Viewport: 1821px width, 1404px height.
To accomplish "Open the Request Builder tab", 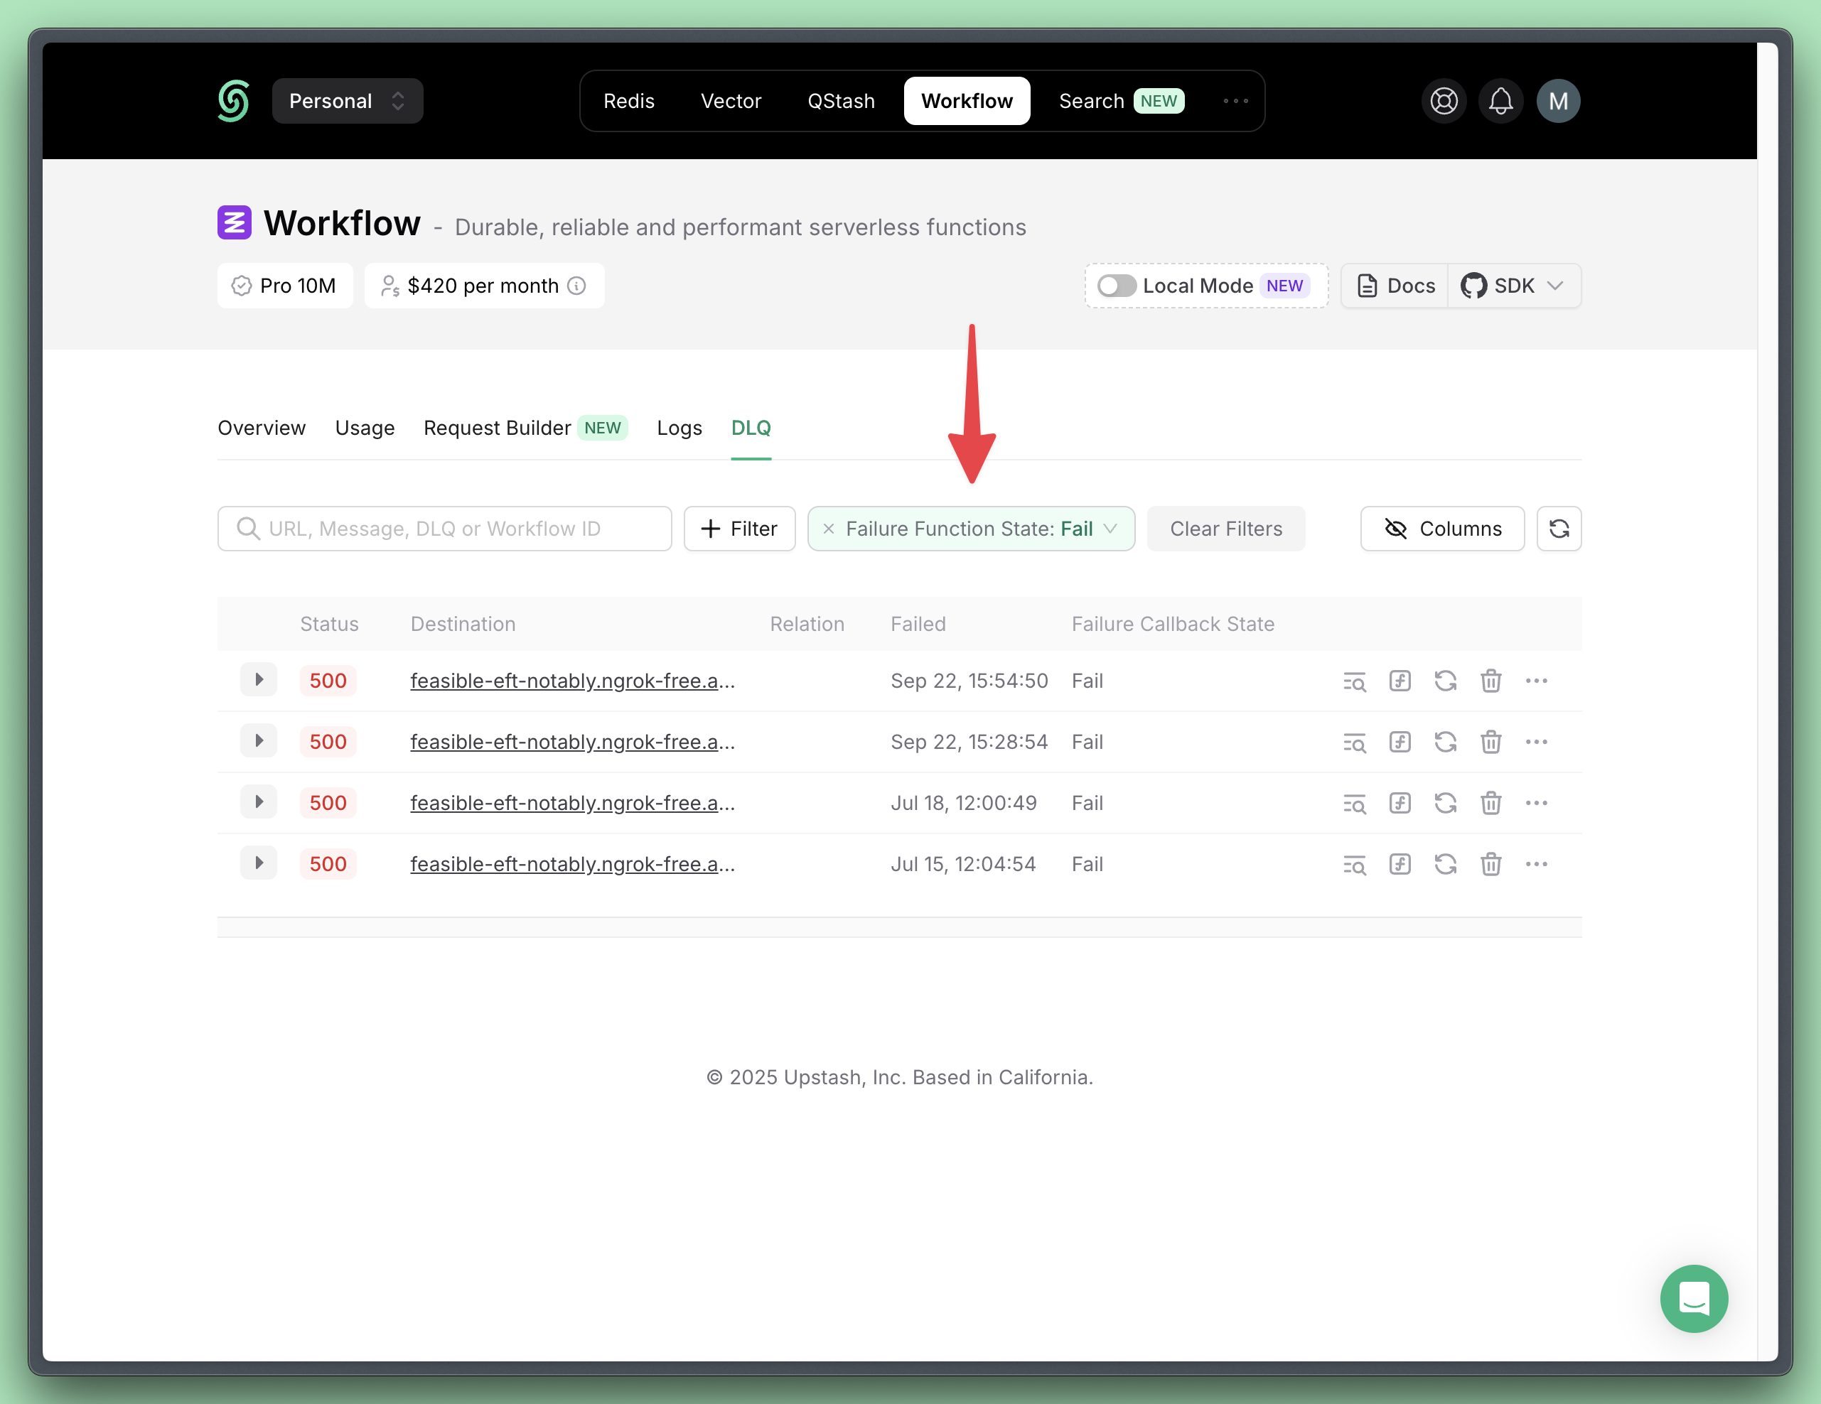I will 525,428.
